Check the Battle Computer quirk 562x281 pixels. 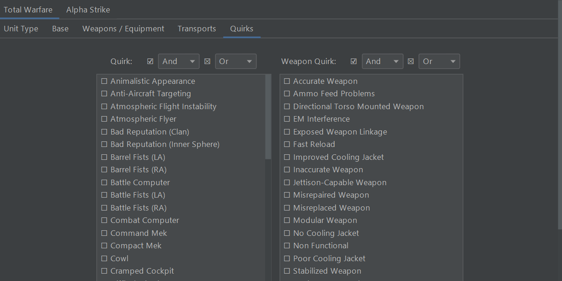click(x=104, y=182)
